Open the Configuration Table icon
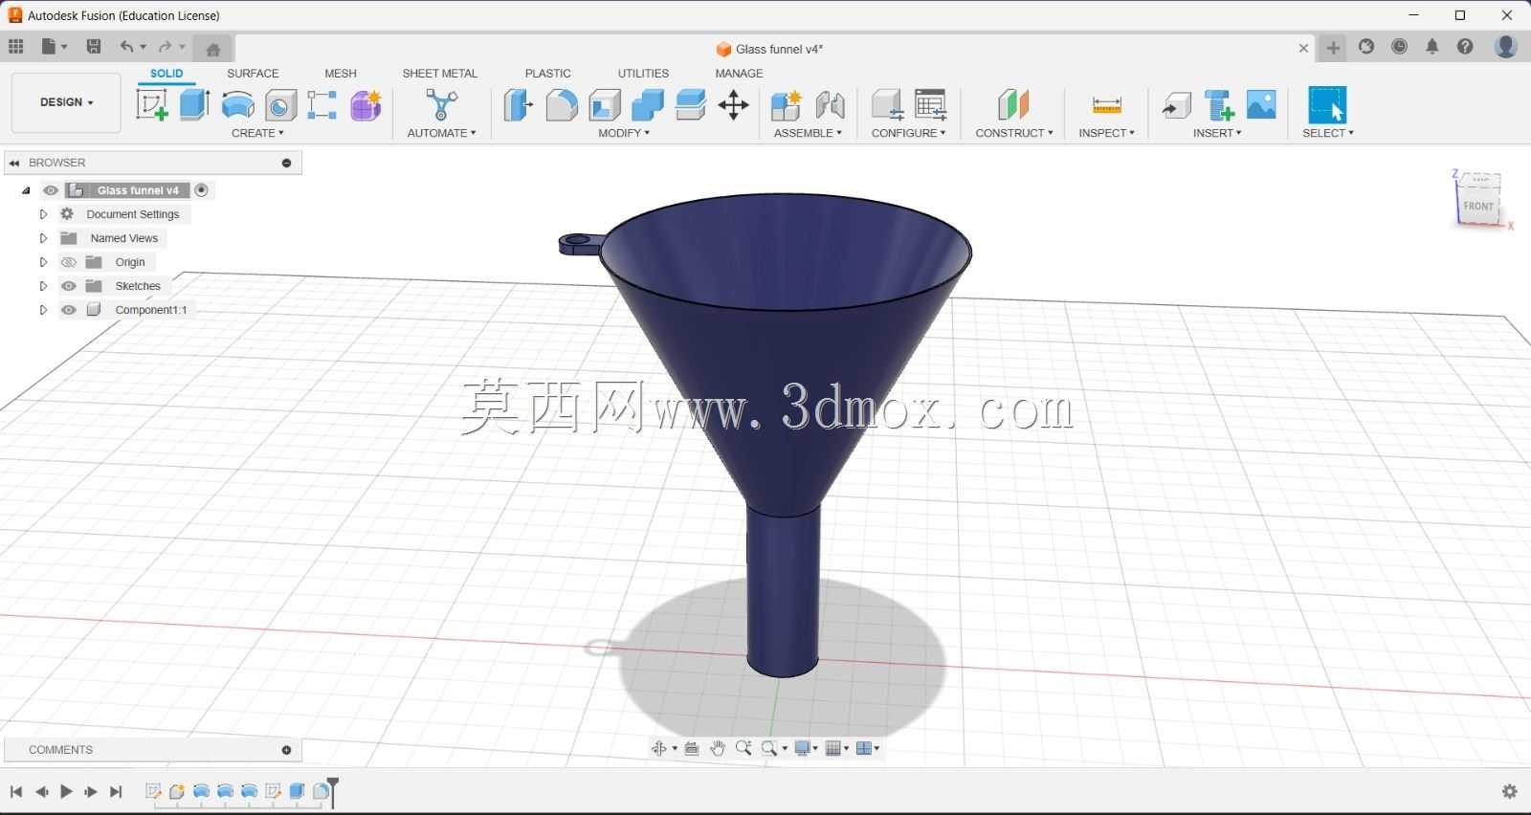 (930, 105)
